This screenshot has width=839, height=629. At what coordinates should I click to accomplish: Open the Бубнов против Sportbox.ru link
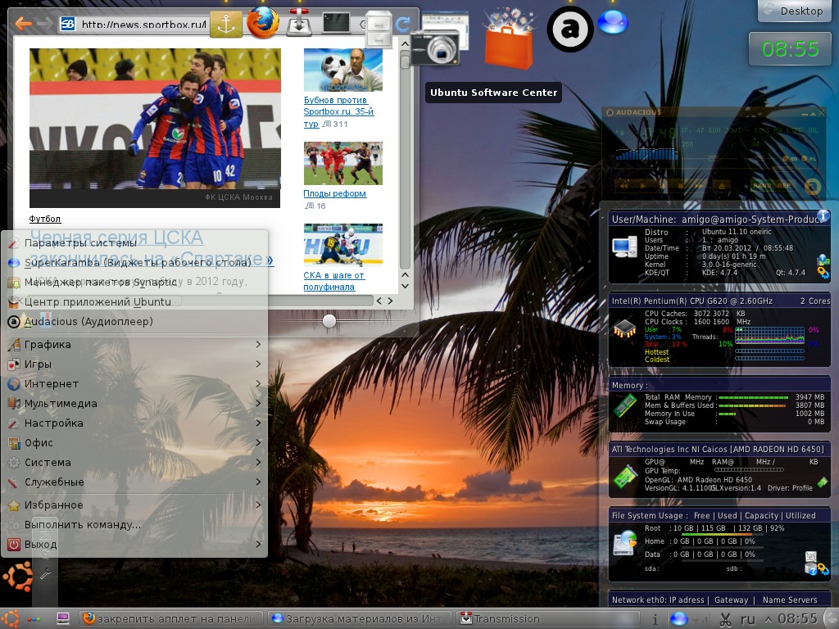click(338, 111)
